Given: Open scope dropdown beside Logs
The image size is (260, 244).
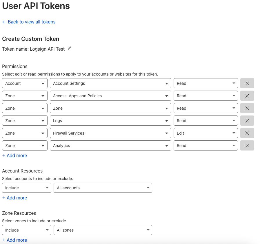Looking at the screenshot, I should 25,120.
